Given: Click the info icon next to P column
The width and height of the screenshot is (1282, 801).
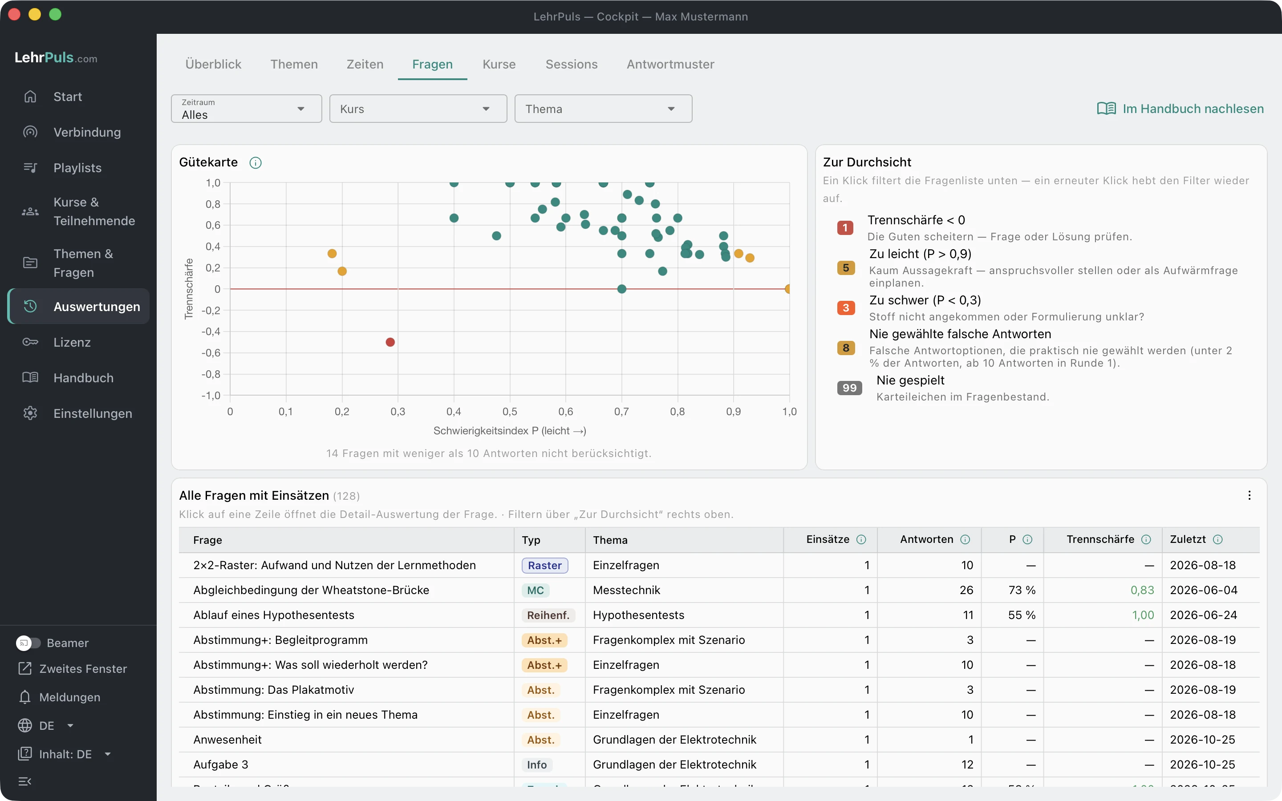Looking at the screenshot, I should click(1027, 539).
